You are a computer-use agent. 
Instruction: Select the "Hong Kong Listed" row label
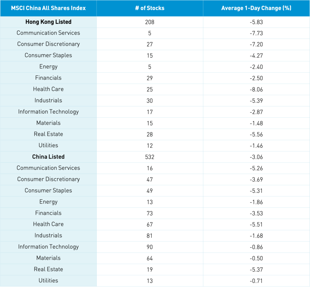pos(48,22)
